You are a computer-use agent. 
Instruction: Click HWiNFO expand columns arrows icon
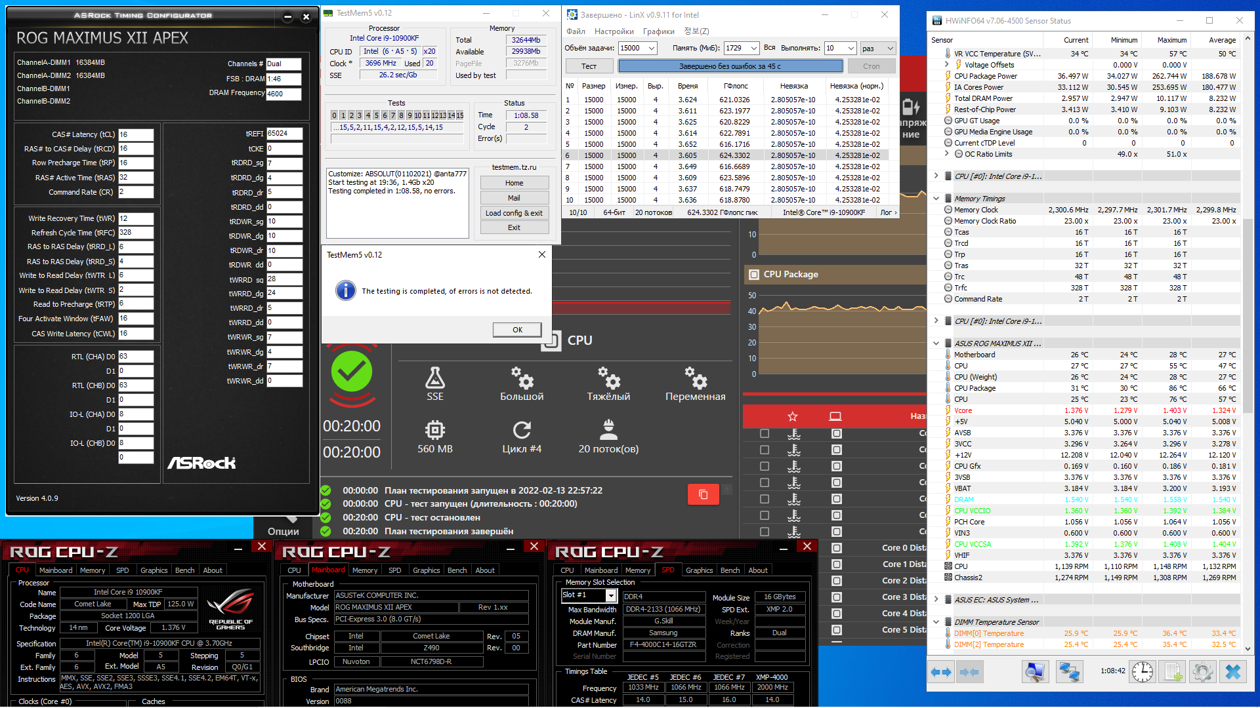[941, 672]
